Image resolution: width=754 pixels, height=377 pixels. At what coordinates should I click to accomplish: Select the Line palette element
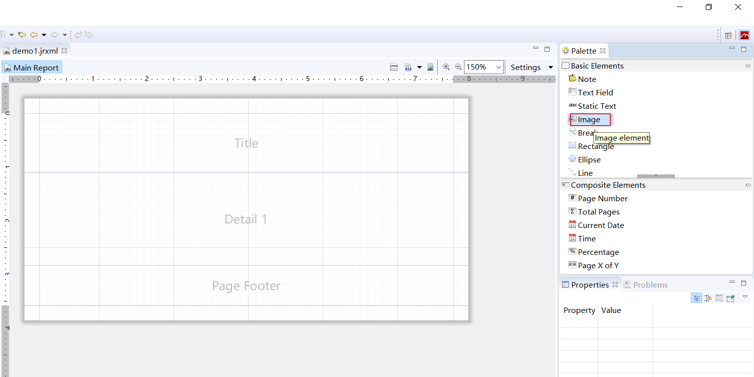coord(581,173)
